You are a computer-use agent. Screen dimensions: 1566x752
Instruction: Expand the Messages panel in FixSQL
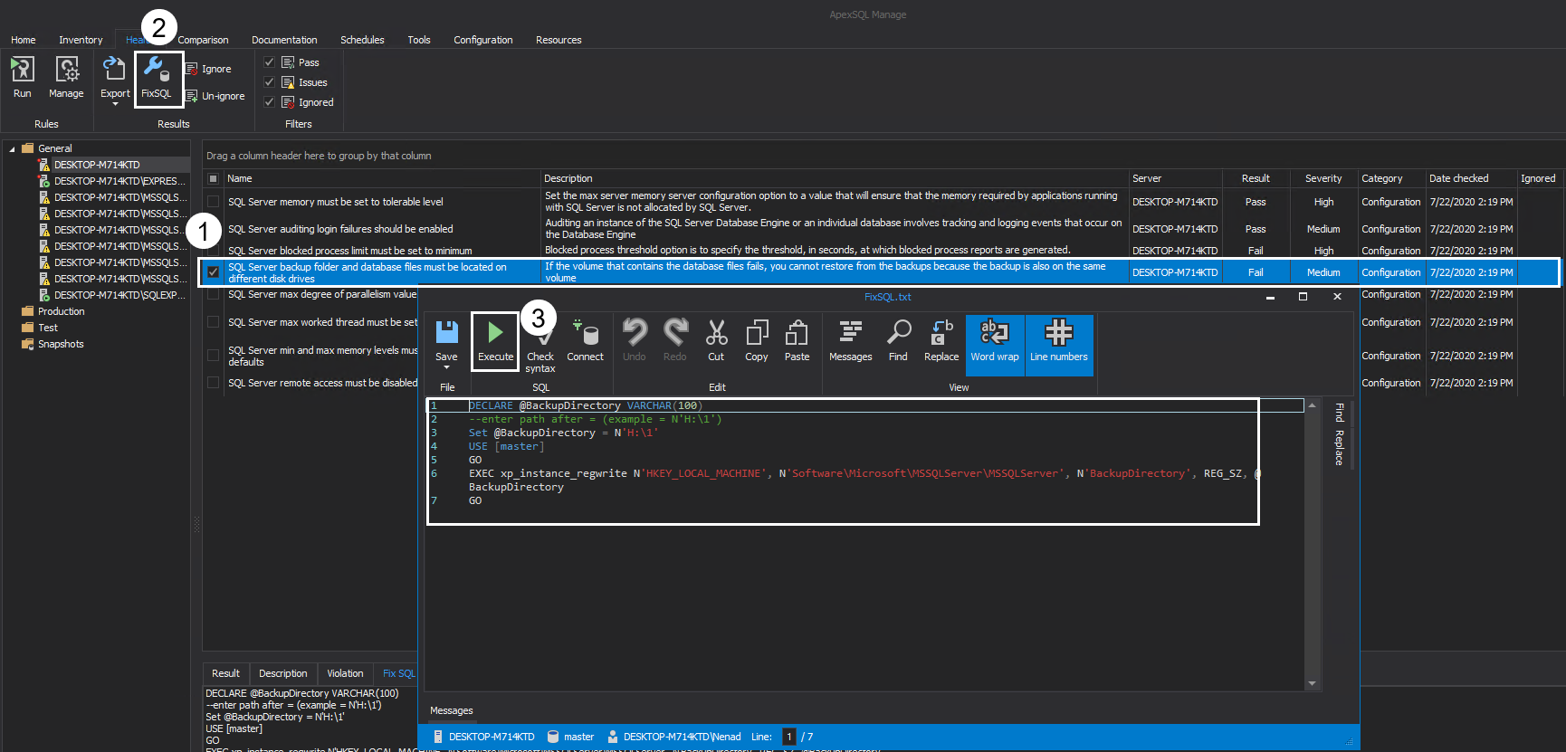[x=452, y=710]
